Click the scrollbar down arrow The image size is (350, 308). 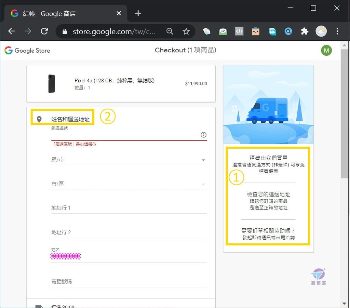[344, 304]
